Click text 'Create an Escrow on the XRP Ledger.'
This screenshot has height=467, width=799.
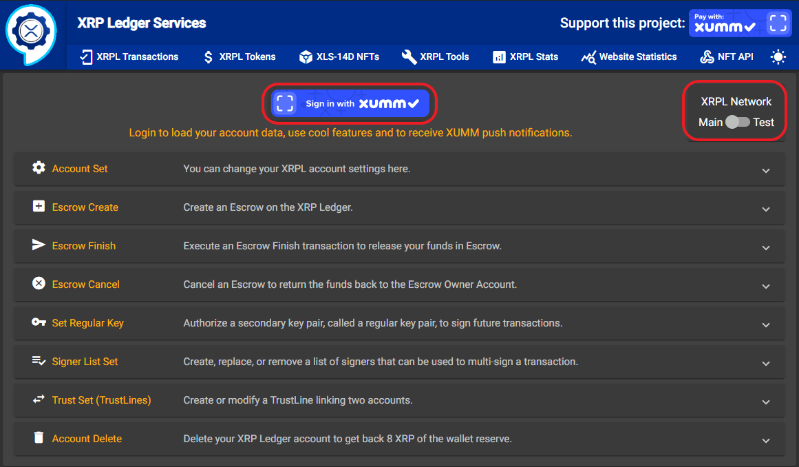point(268,207)
